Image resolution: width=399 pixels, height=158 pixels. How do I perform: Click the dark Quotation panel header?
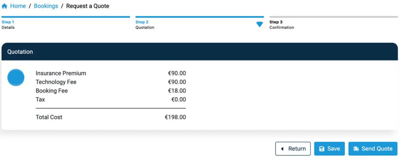coord(199,52)
